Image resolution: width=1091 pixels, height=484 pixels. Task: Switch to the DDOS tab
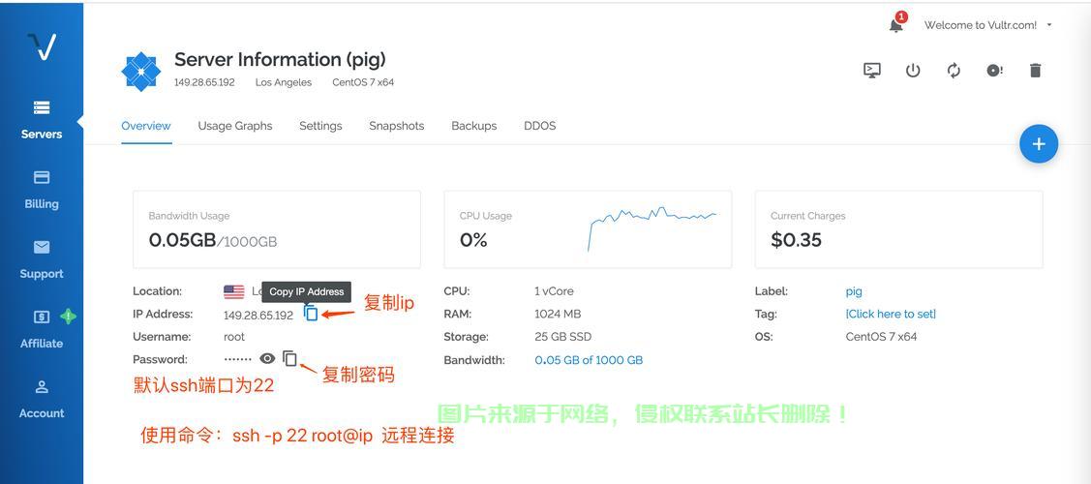click(x=540, y=126)
